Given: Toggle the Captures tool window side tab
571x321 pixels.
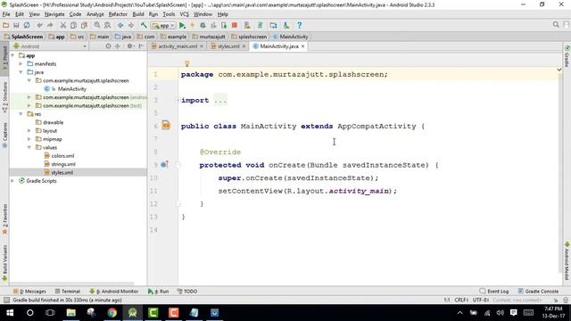Looking at the screenshot, I should (x=4, y=135).
